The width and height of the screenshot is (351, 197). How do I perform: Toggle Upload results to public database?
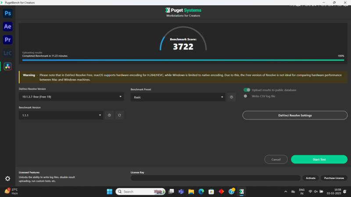tap(247, 90)
